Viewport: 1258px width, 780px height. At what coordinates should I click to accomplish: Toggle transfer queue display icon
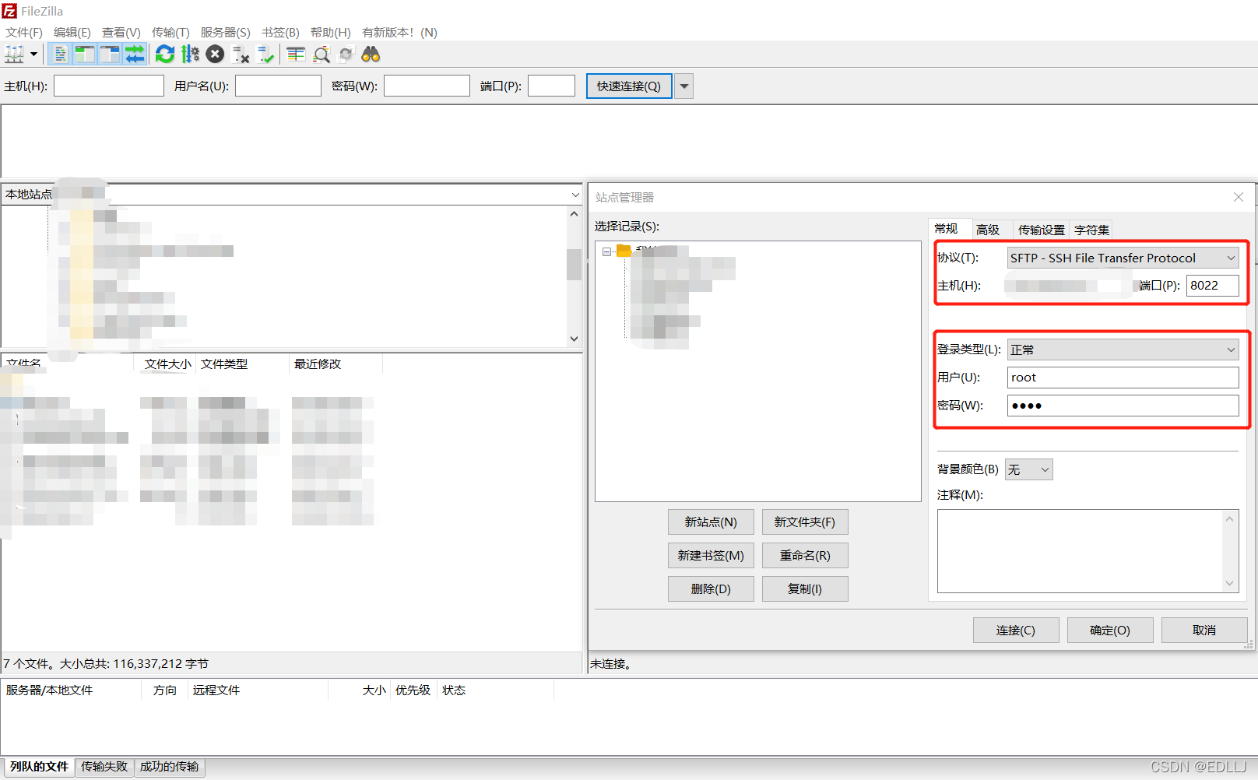coord(135,54)
